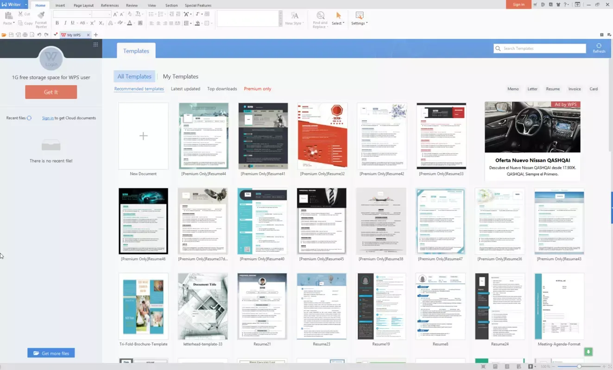Click the refresh icon next to Recent files

pyautogui.click(x=29, y=118)
